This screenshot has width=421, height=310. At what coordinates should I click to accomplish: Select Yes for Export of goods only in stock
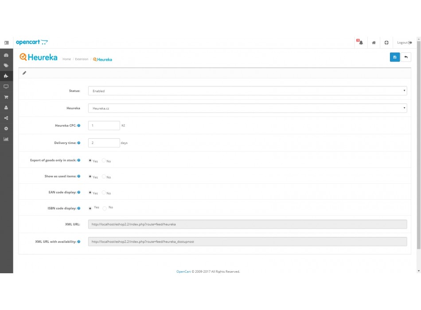tap(90, 160)
